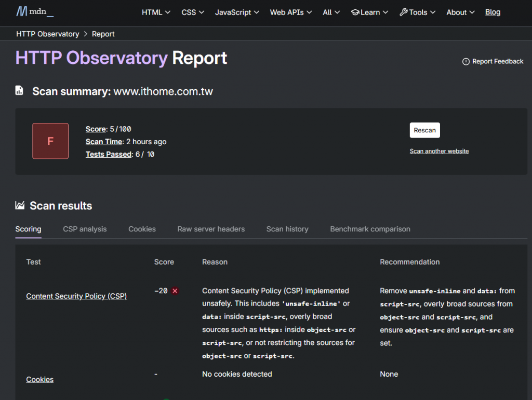Click the HTTP Observatory Report heading

(x=121, y=58)
